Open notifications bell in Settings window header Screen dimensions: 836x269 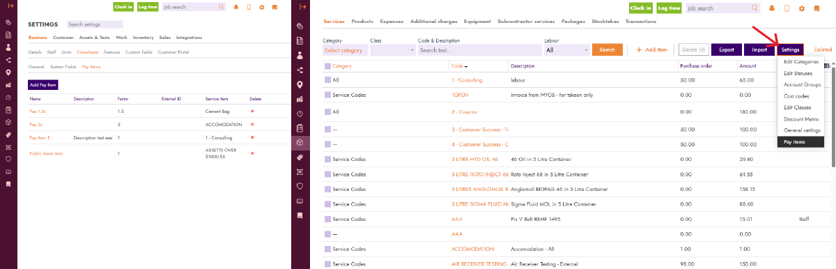(236, 7)
